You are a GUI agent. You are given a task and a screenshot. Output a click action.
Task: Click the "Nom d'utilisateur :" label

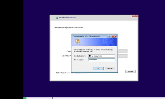pos(80,56)
